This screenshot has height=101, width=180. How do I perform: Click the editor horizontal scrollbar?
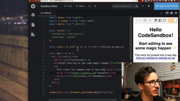point(83,100)
